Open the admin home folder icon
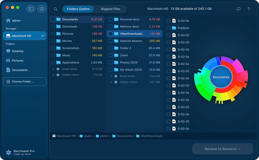 [8, 21]
